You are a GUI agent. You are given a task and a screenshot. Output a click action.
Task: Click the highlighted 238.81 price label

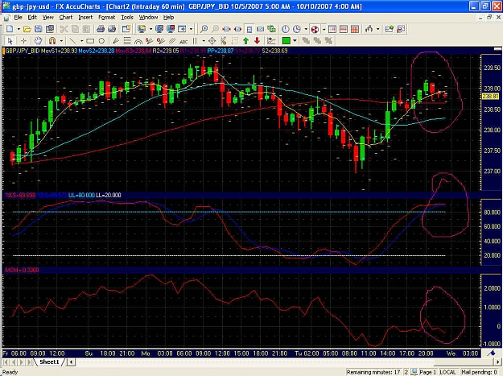(490, 97)
